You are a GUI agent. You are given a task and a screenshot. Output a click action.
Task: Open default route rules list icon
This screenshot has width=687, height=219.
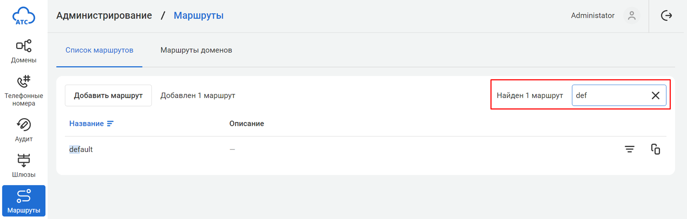pos(629,149)
